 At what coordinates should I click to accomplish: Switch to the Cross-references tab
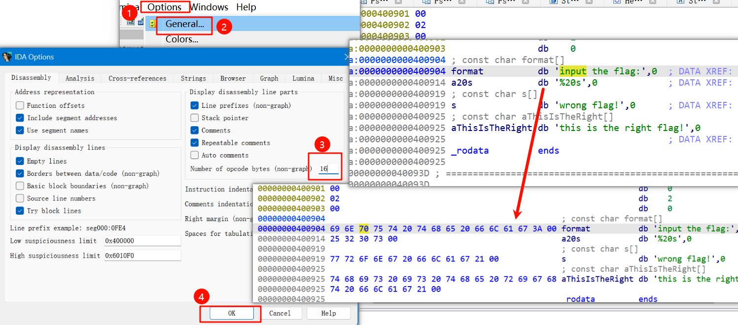coord(138,78)
